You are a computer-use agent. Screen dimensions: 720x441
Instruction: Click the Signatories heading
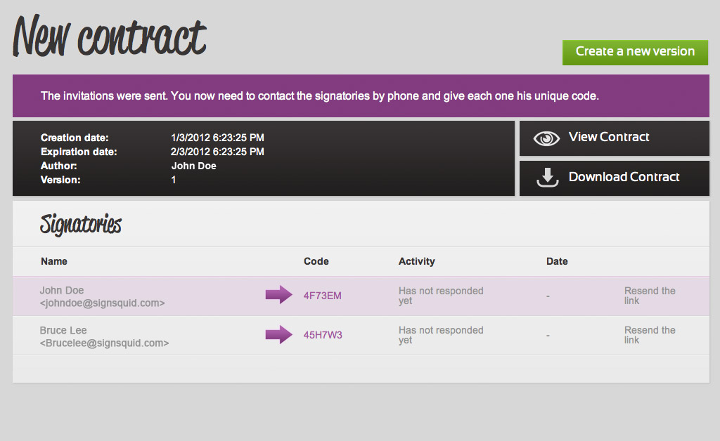tap(81, 225)
